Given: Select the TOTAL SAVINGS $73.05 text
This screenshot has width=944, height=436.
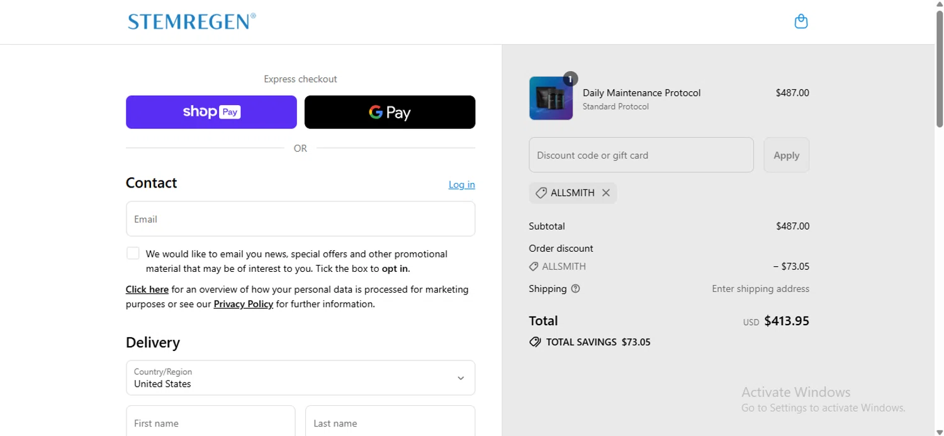Looking at the screenshot, I should (x=598, y=342).
